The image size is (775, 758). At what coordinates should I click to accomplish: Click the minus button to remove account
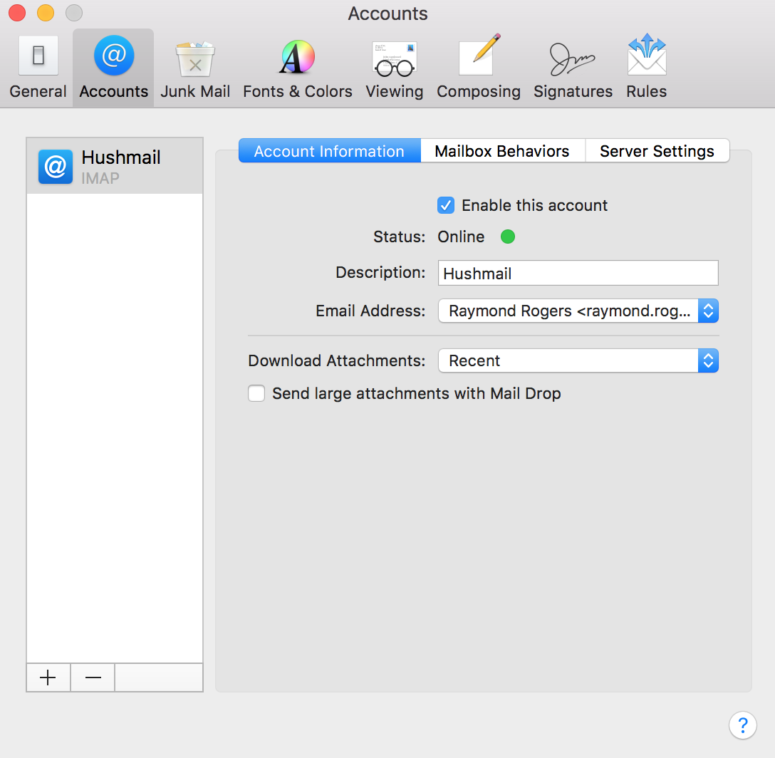point(93,677)
